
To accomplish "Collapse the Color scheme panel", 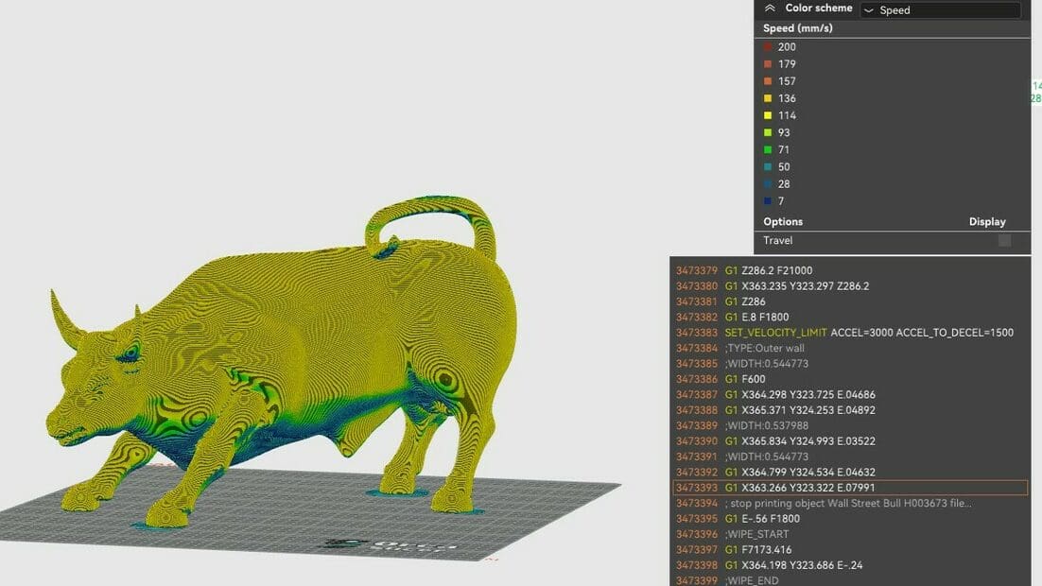I will (770, 9).
